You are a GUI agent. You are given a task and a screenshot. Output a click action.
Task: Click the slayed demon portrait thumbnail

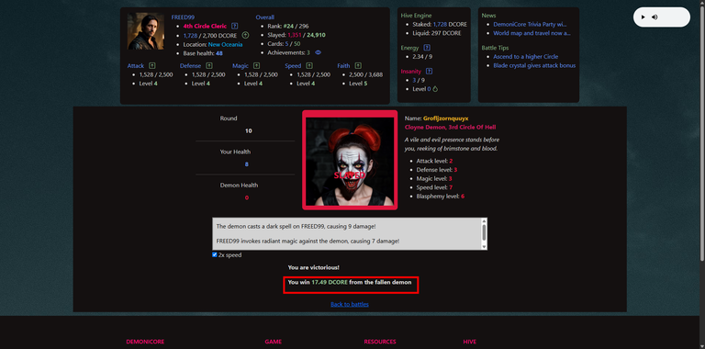pos(350,160)
